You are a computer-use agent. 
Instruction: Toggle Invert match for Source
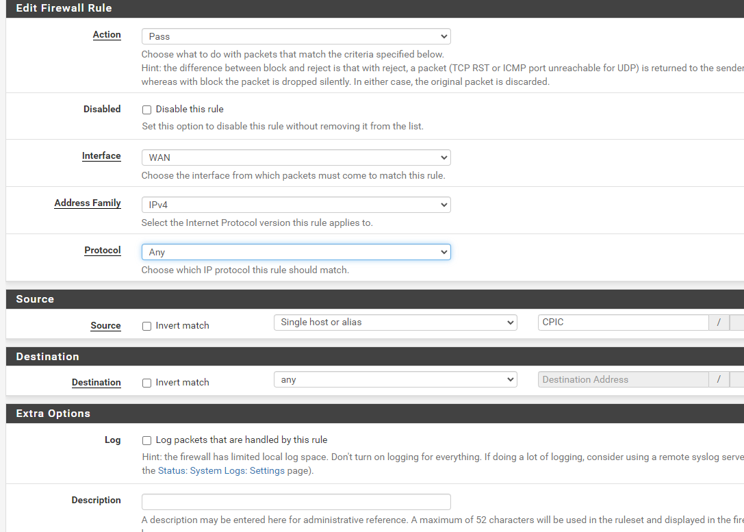146,326
